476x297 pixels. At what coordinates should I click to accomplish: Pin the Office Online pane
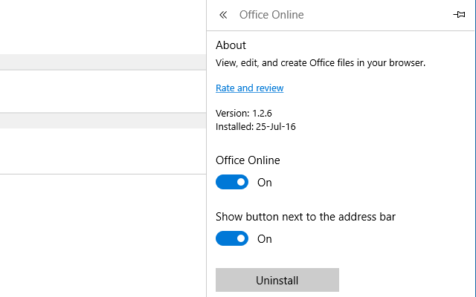point(459,14)
